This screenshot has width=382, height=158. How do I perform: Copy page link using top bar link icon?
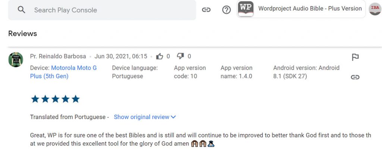(206, 10)
